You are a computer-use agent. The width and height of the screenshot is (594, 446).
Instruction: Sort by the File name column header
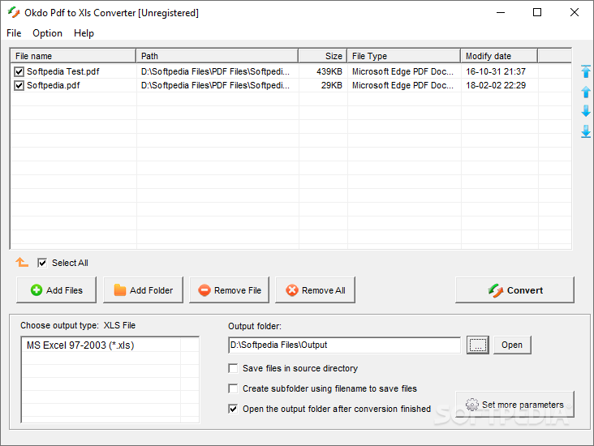[73, 56]
